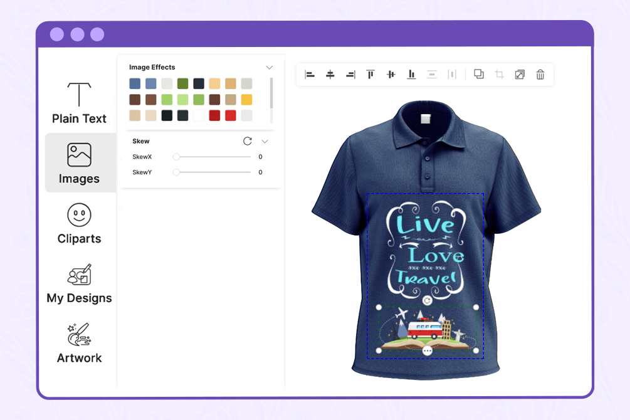Reset skew values with refresh icon
The image size is (630, 420).
point(248,141)
